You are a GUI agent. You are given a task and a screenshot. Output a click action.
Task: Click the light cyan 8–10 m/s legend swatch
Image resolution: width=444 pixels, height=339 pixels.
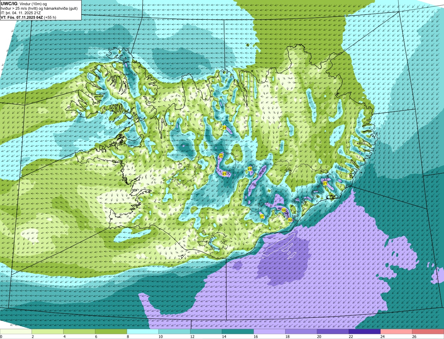pyautogui.click(x=143, y=332)
